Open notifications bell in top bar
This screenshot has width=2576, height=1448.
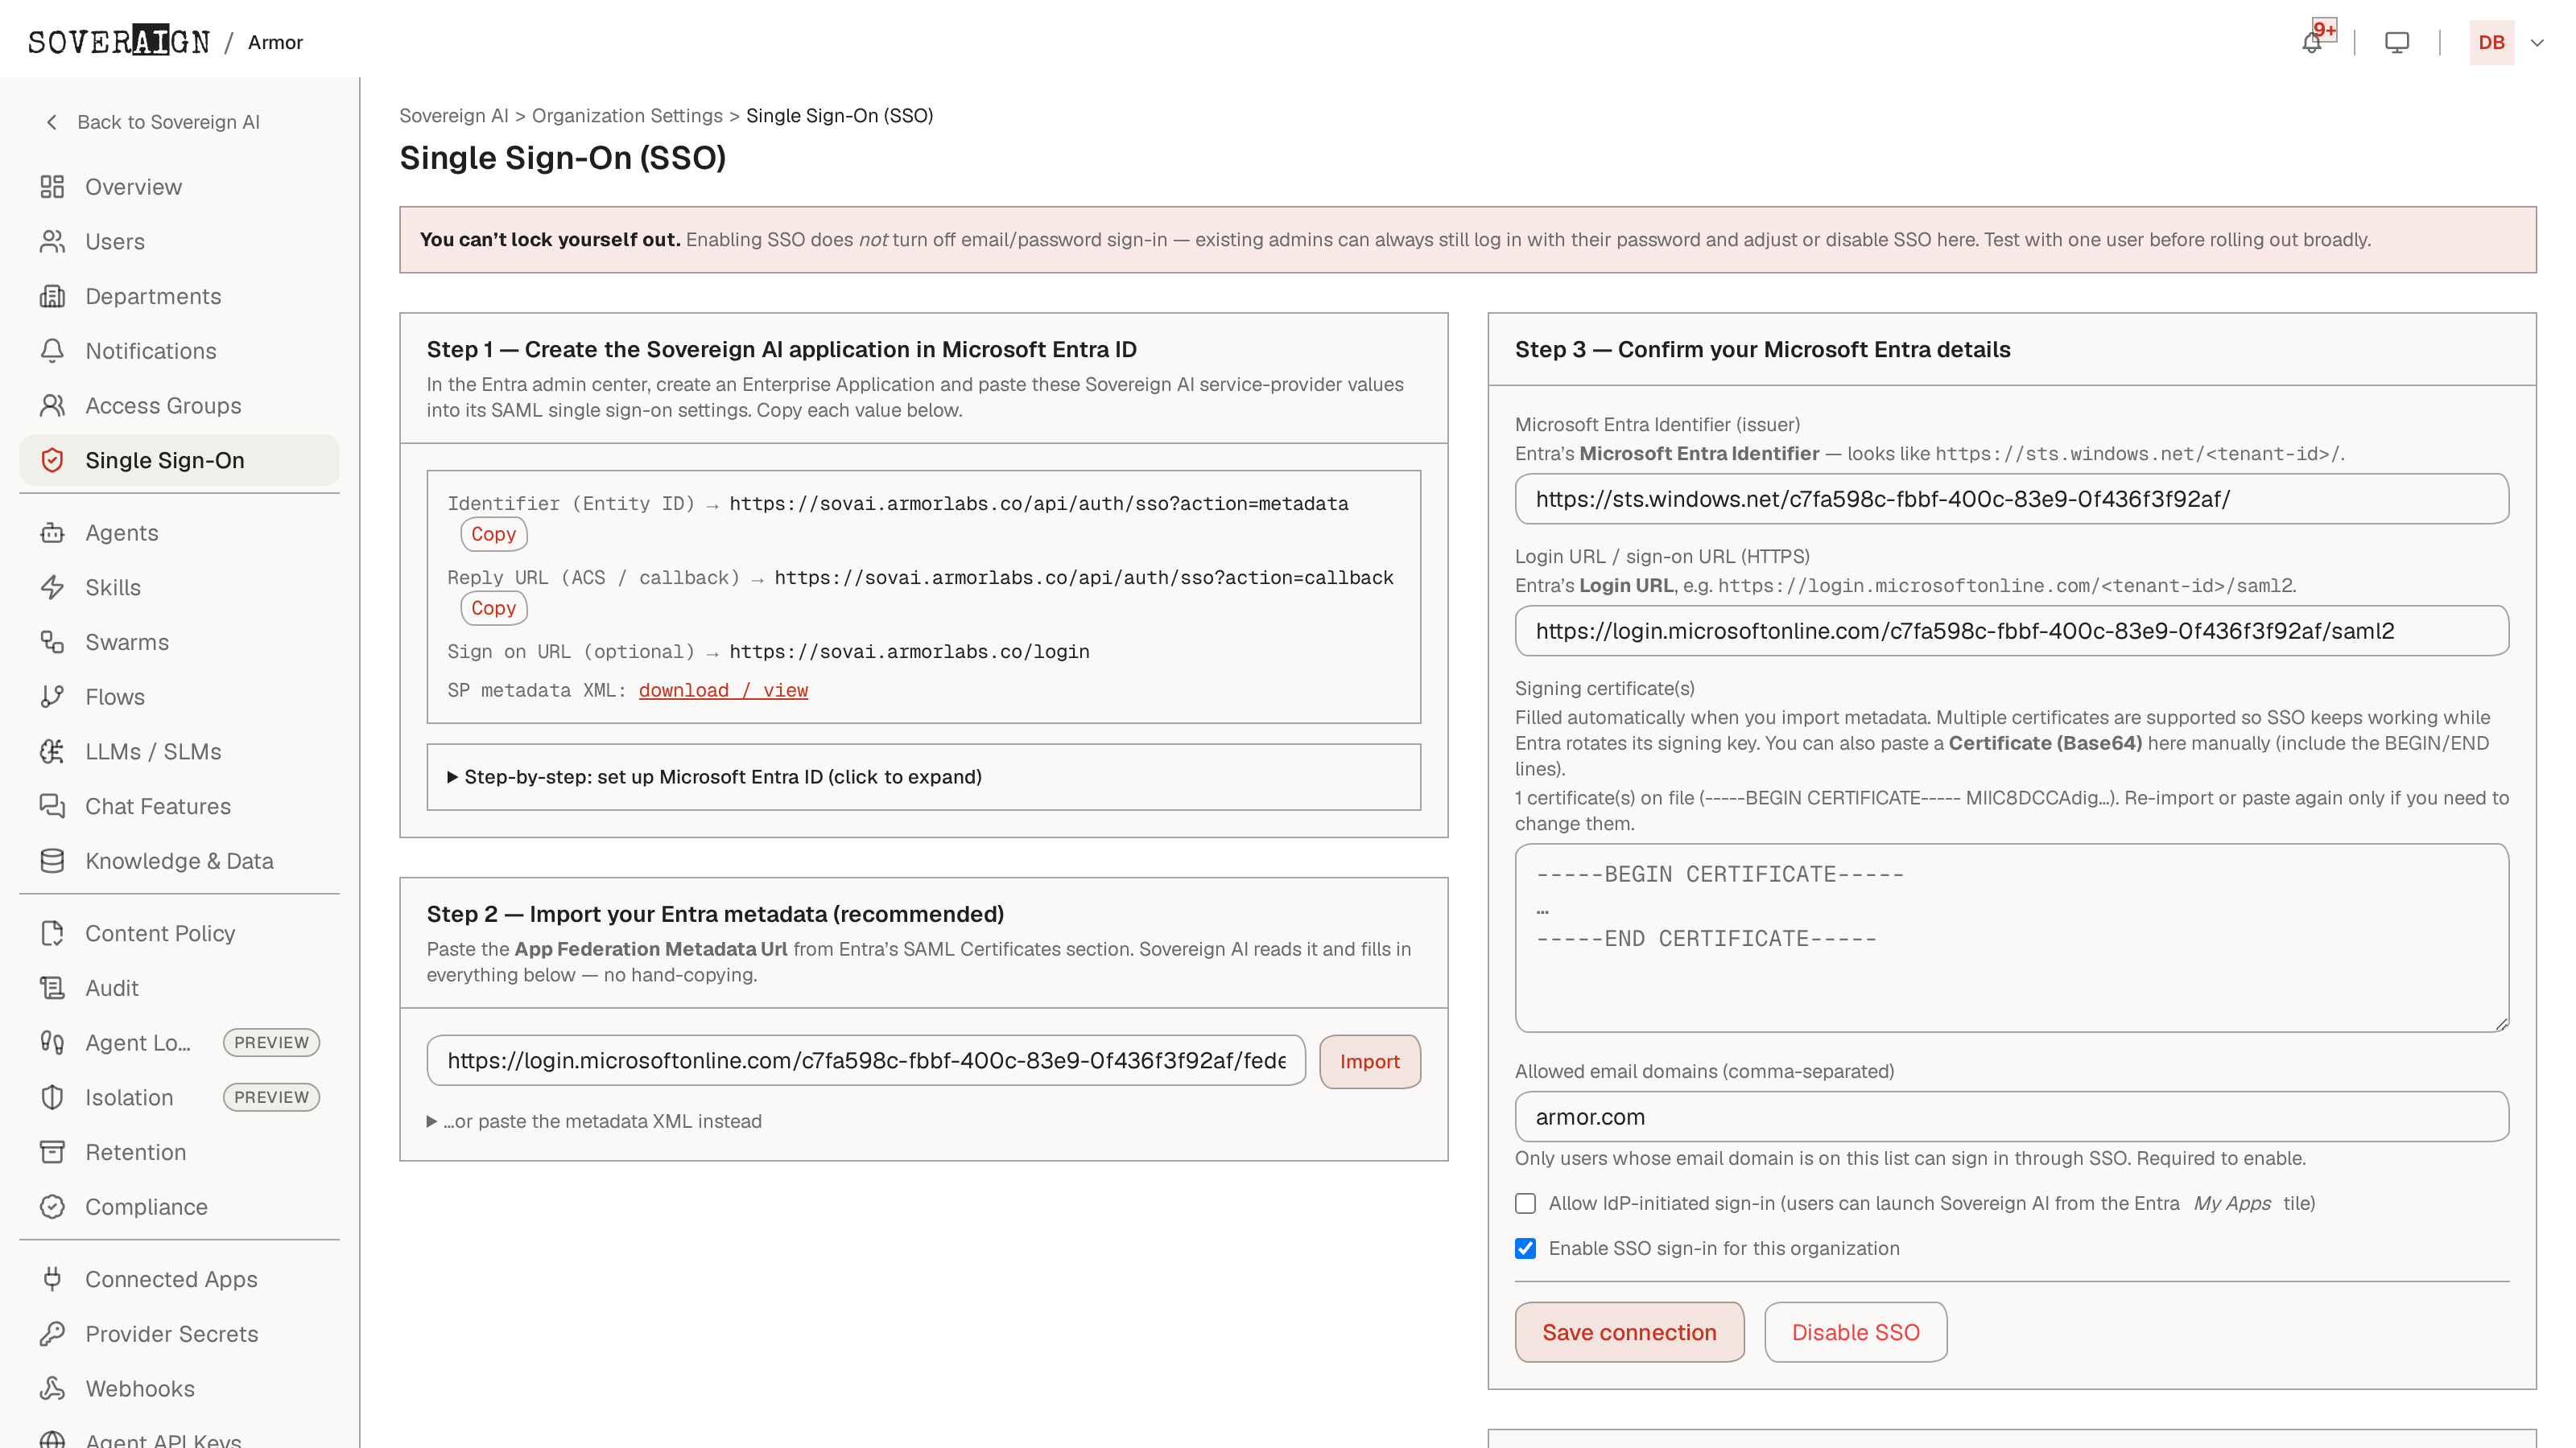2312,42
